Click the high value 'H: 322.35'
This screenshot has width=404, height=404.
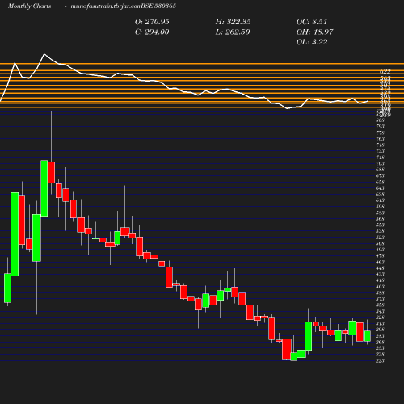pyautogui.click(x=233, y=22)
